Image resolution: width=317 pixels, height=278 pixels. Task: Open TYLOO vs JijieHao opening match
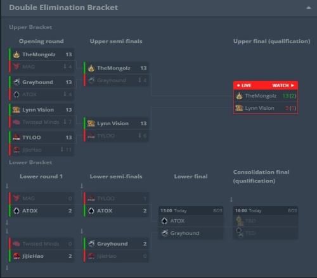coord(41,143)
